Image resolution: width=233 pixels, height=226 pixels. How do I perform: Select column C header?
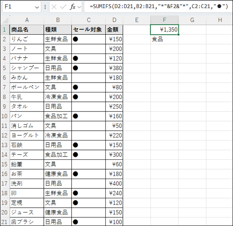tap(88, 20)
